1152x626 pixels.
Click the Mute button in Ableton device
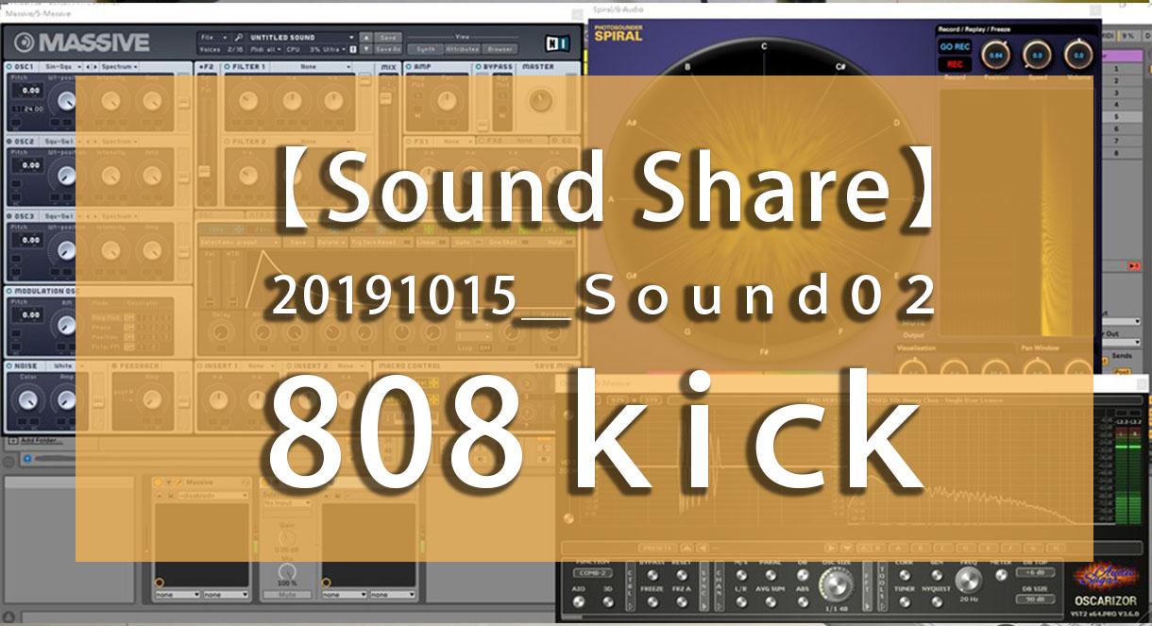(285, 596)
